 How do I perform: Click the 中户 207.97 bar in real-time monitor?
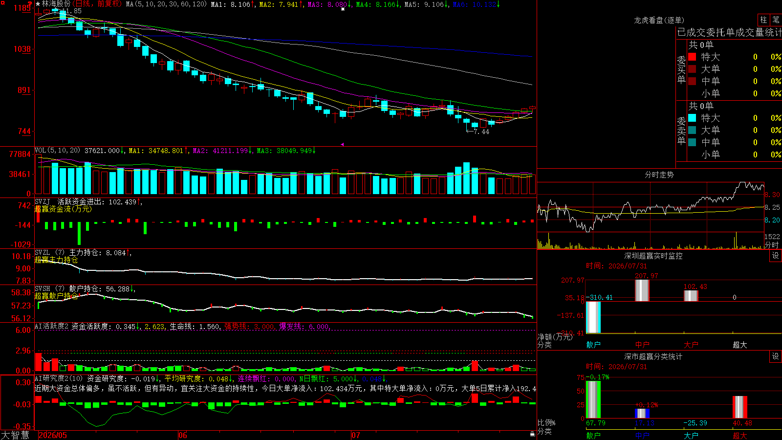pos(642,290)
